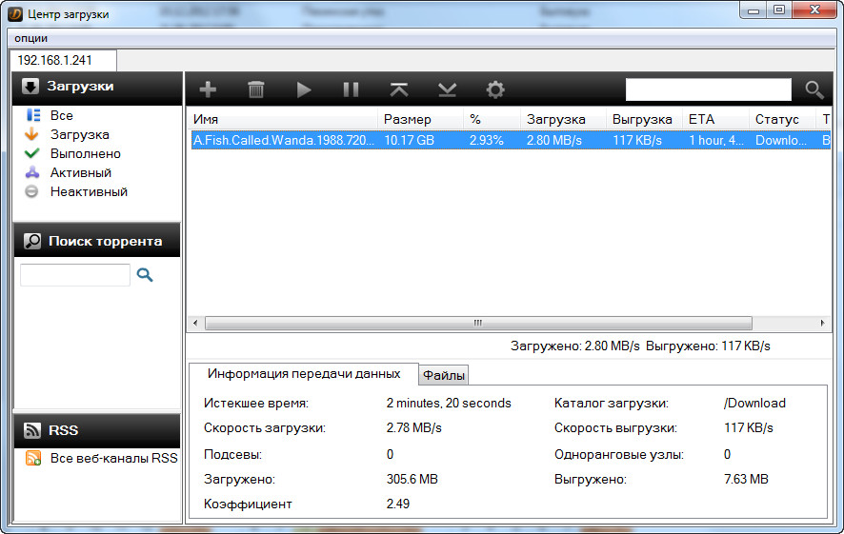Click the Поиск торрента input field
The height and width of the screenshot is (534, 844).
coord(75,275)
